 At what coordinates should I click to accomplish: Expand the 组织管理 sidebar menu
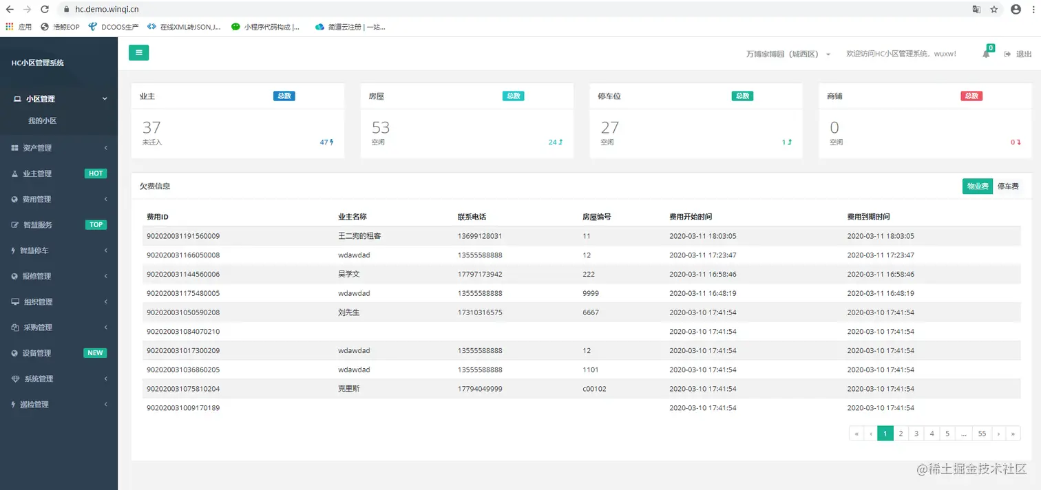[59, 301]
